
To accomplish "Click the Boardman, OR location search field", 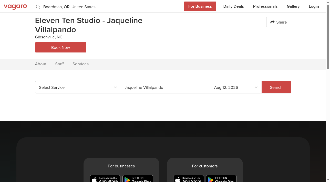I will [108, 7].
